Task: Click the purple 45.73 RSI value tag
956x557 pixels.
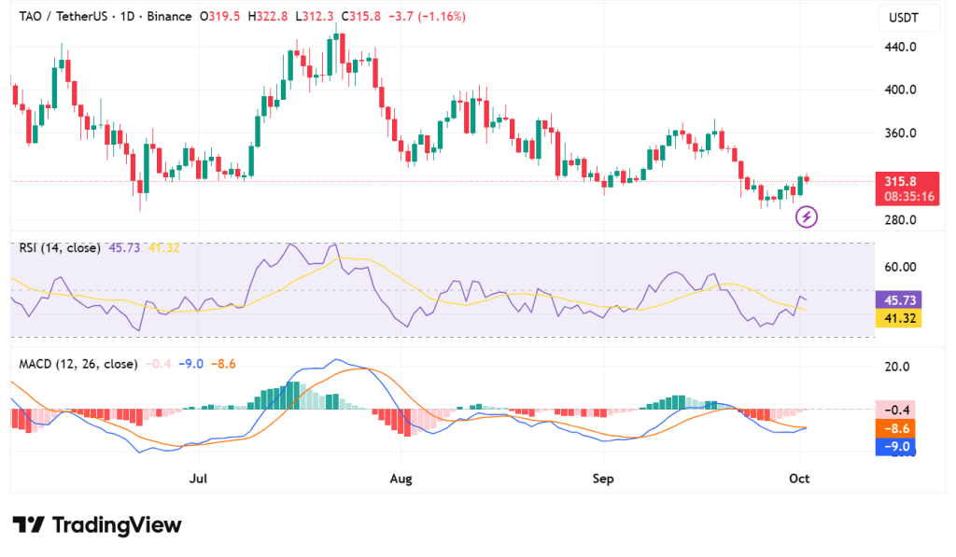Action: [899, 299]
